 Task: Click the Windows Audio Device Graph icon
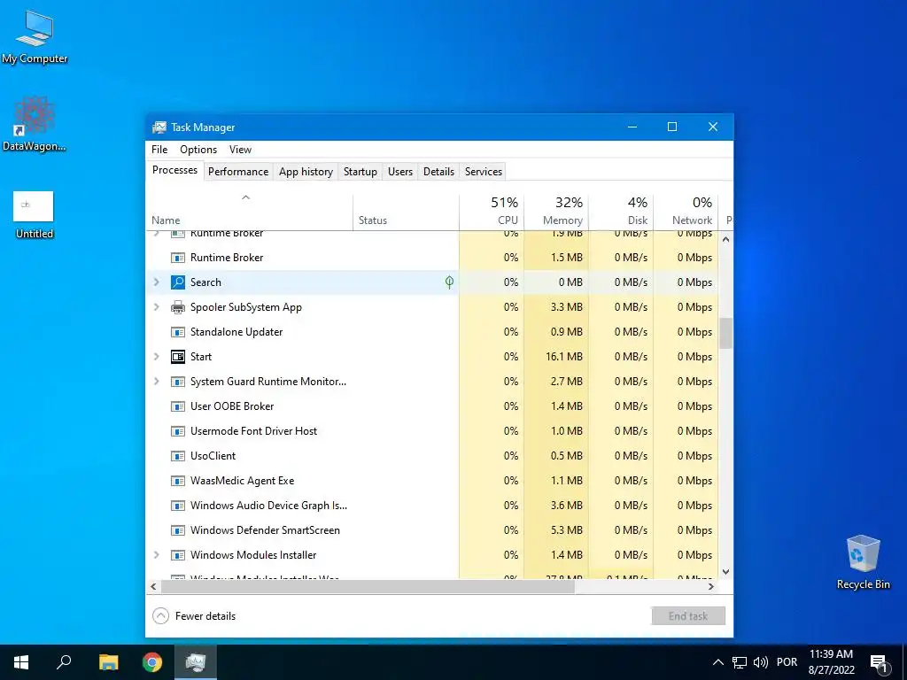pos(177,506)
